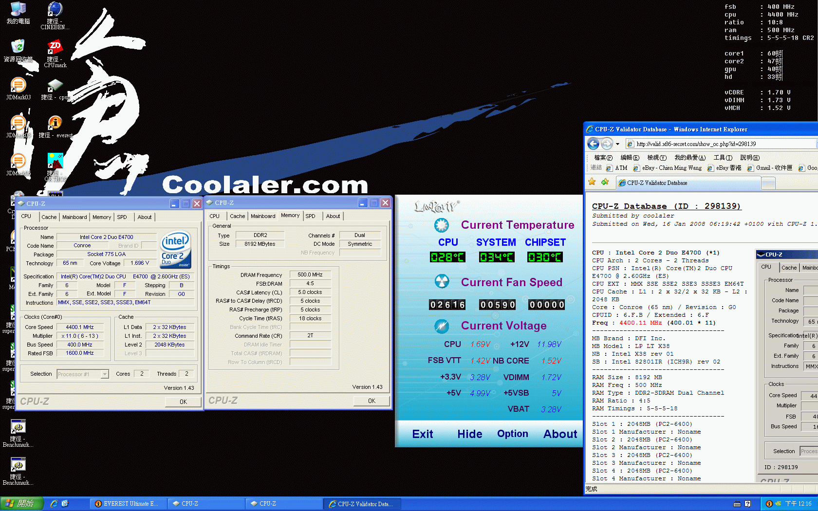This screenshot has width=818, height=511.
Task: Click the memory Size value 8192 MBytes
Action: [x=260, y=244]
